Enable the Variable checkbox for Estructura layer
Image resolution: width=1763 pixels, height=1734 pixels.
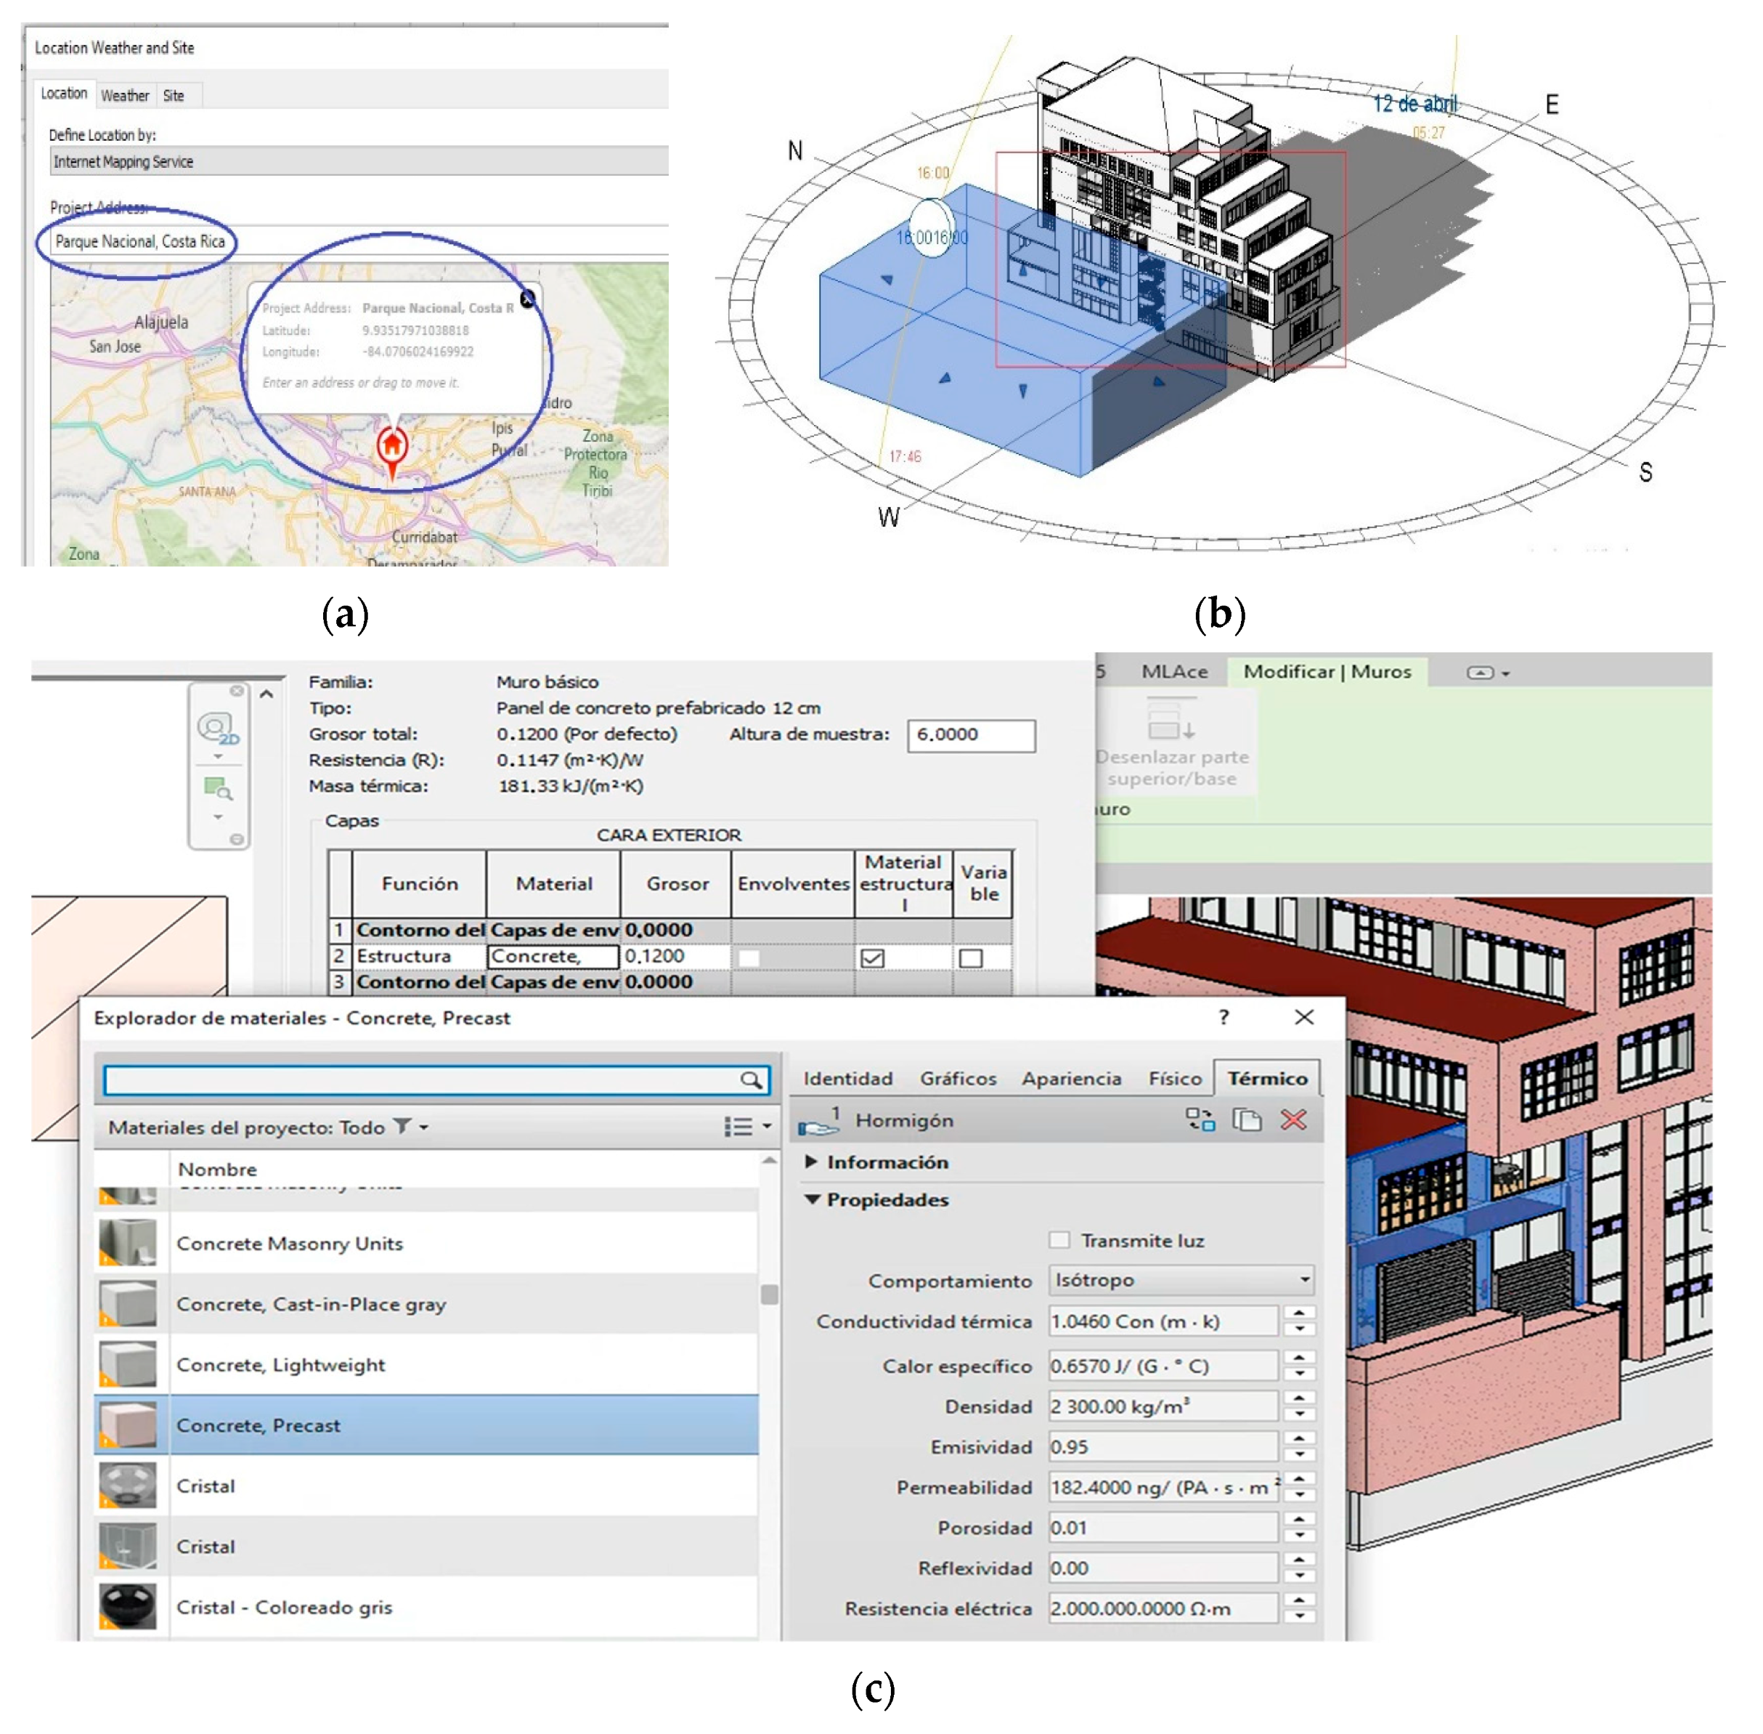(970, 957)
